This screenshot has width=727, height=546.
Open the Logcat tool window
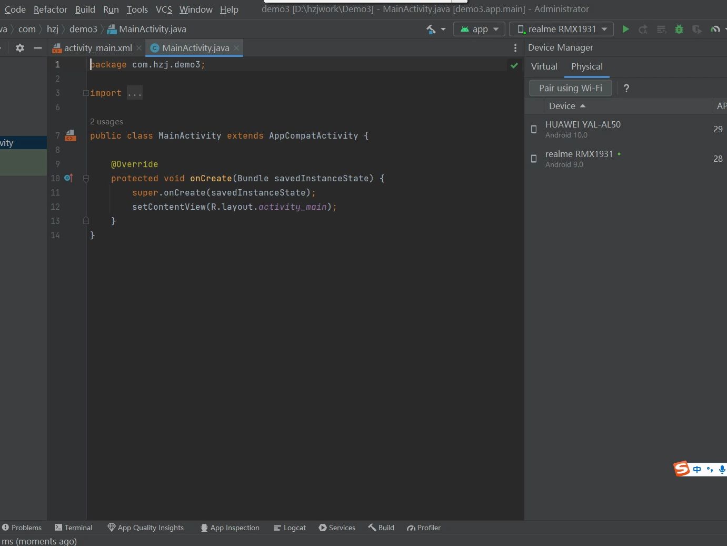tap(290, 528)
